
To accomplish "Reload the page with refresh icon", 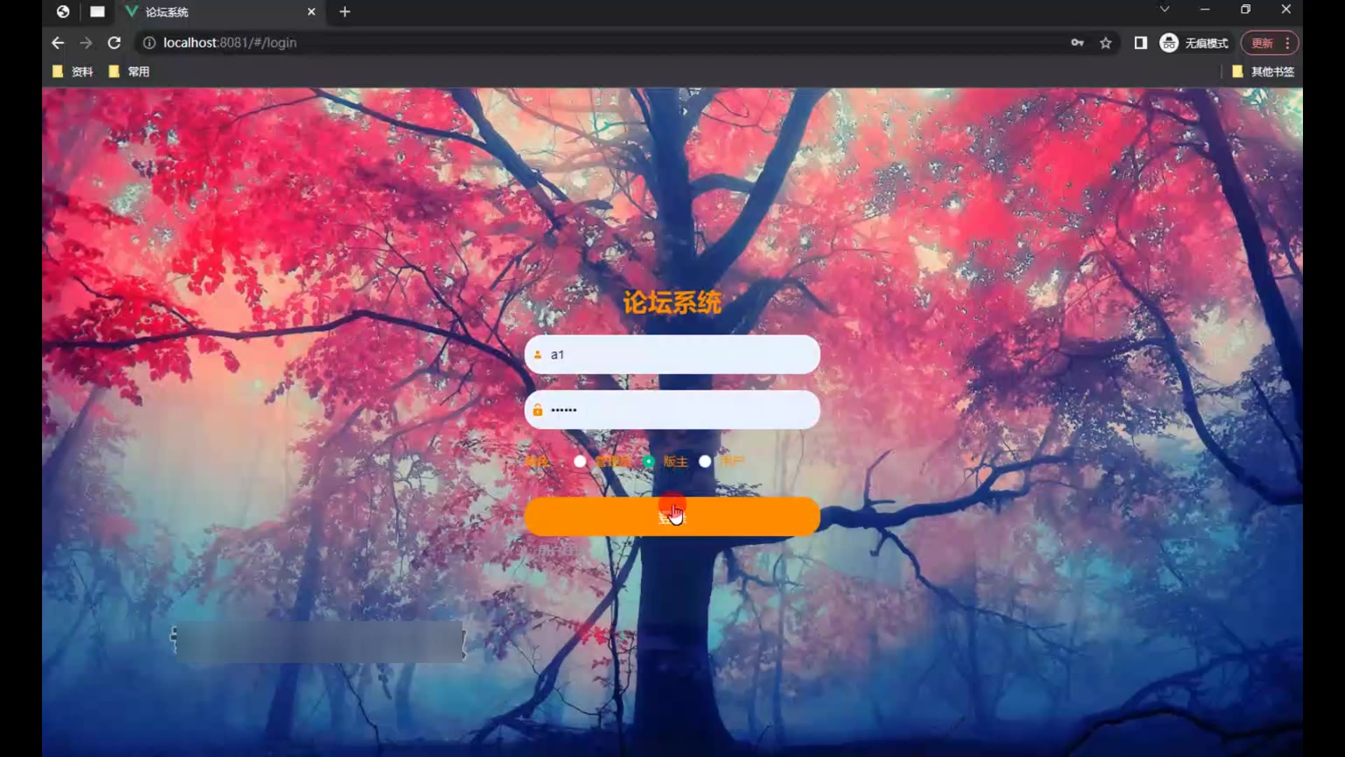I will point(114,43).
